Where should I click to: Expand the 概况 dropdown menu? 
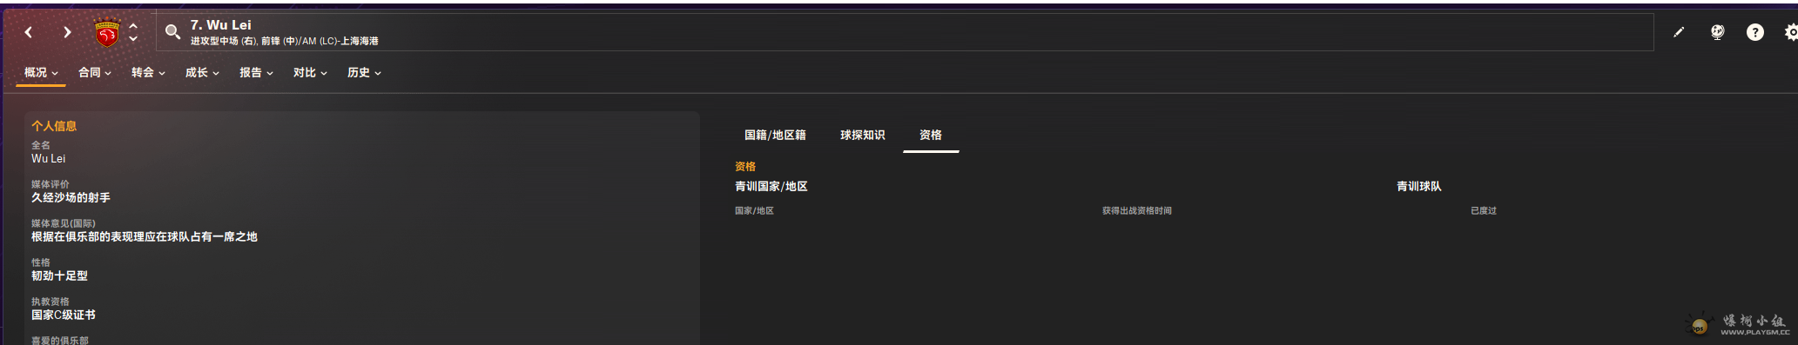41,73
